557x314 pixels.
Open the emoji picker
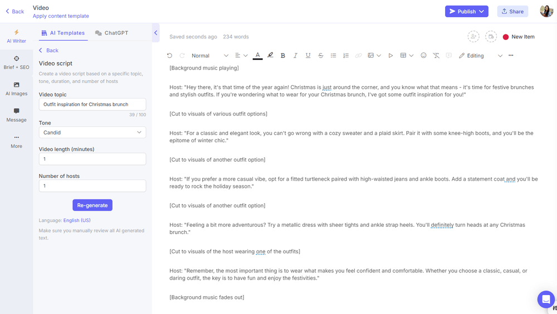(x=423, y=56)
